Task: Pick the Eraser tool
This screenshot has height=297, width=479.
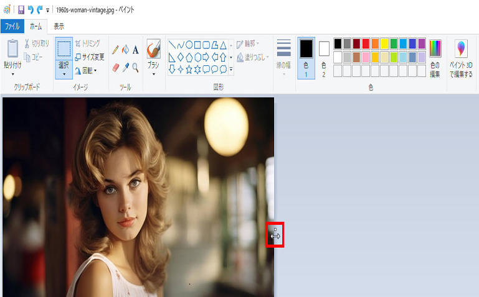Action: pos(115,66)
